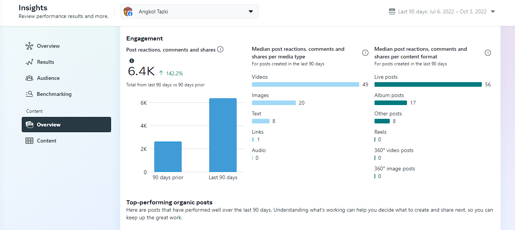Select the highlighted Content Overview menu item
This screenshot has width=515, height=230.
[x=66, y=125]
